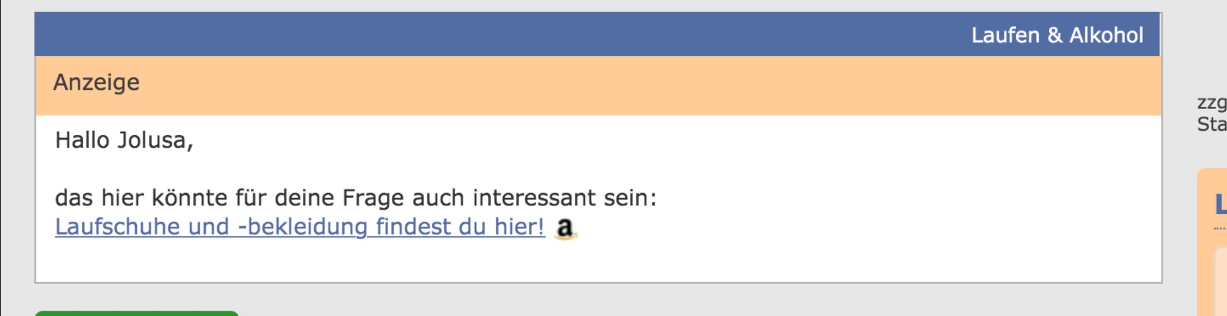Image resolution: width=1227 pixels, height=316 pixels.
Task: Click the 'Anzeige' label
Action: pyautogui.click(x=96, y=82)
